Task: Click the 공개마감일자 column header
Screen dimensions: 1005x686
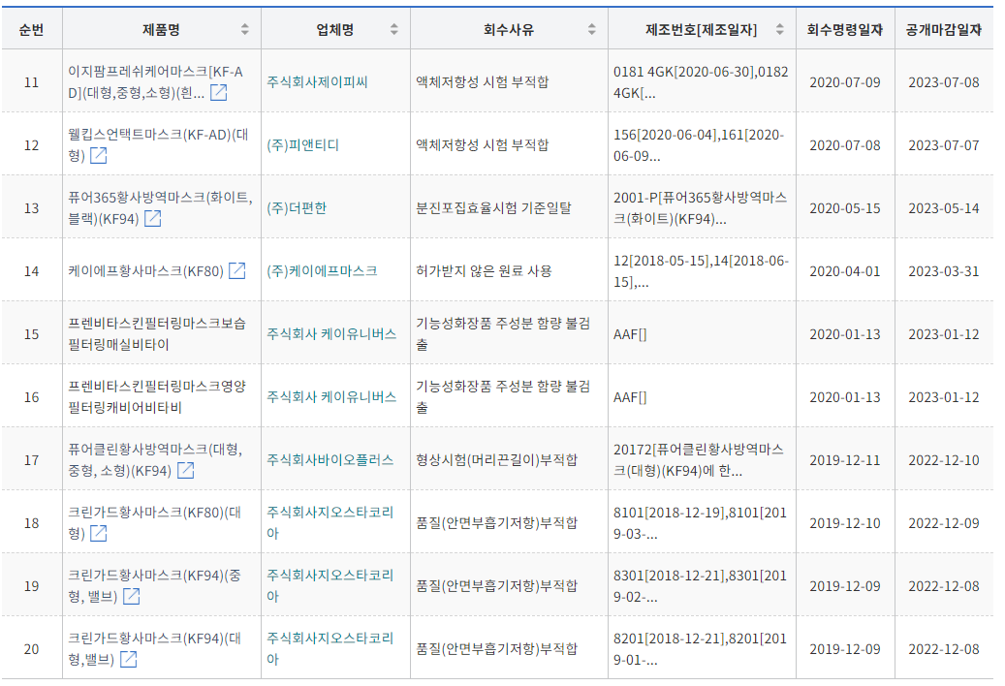Action: (944, 29)
